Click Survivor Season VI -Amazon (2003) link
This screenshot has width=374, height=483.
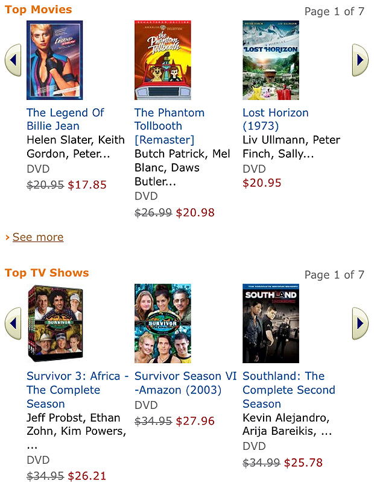[x=185, y=383]
